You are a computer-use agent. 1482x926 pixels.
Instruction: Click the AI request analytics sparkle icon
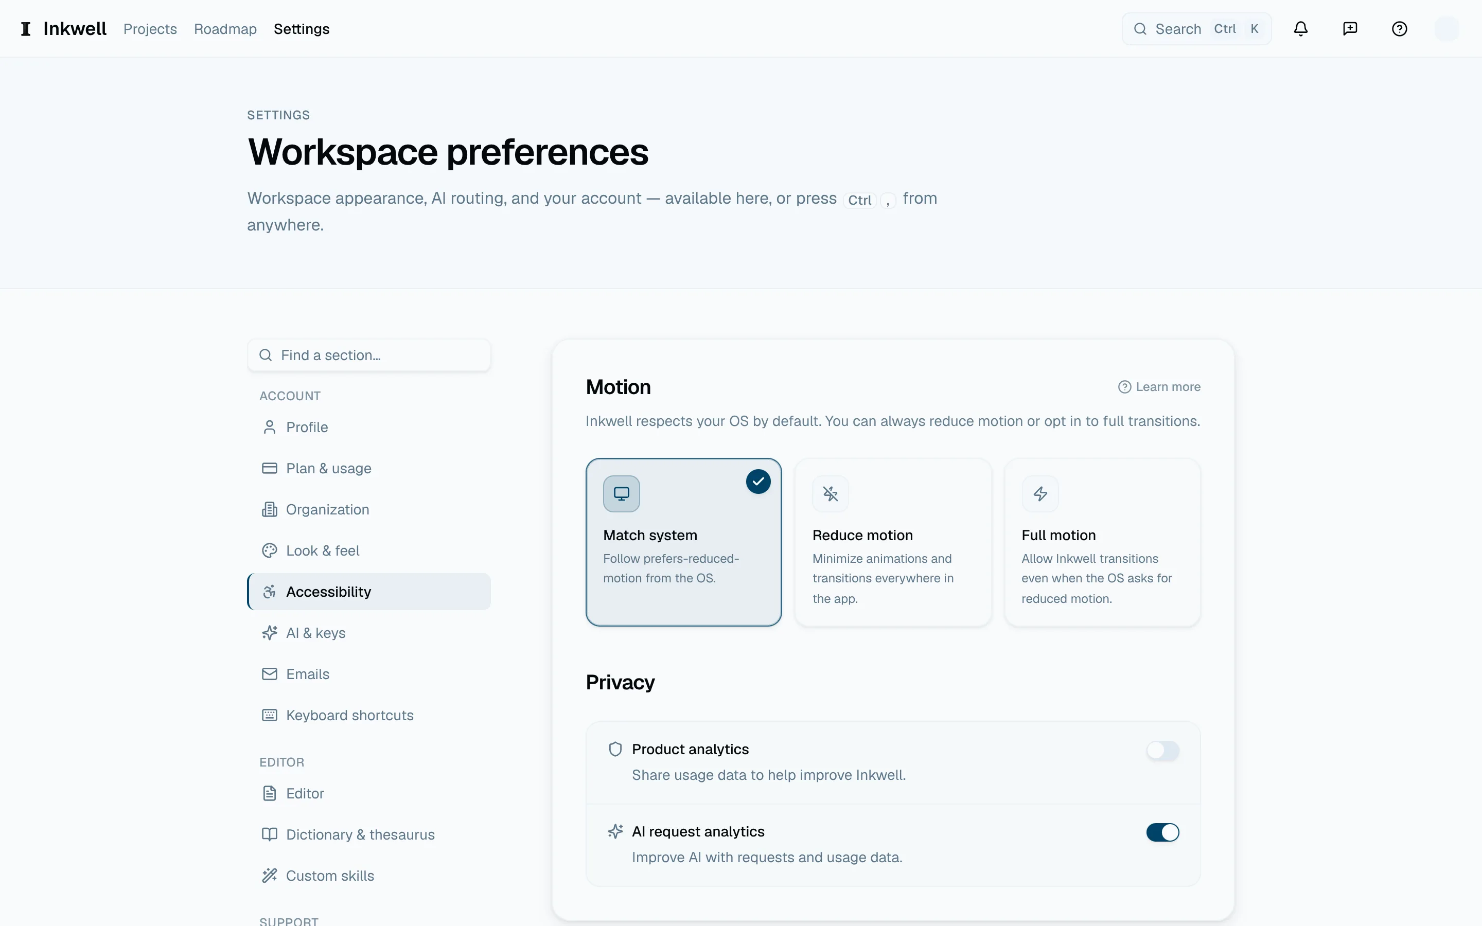pyautogui.click(x=615, y=831)
